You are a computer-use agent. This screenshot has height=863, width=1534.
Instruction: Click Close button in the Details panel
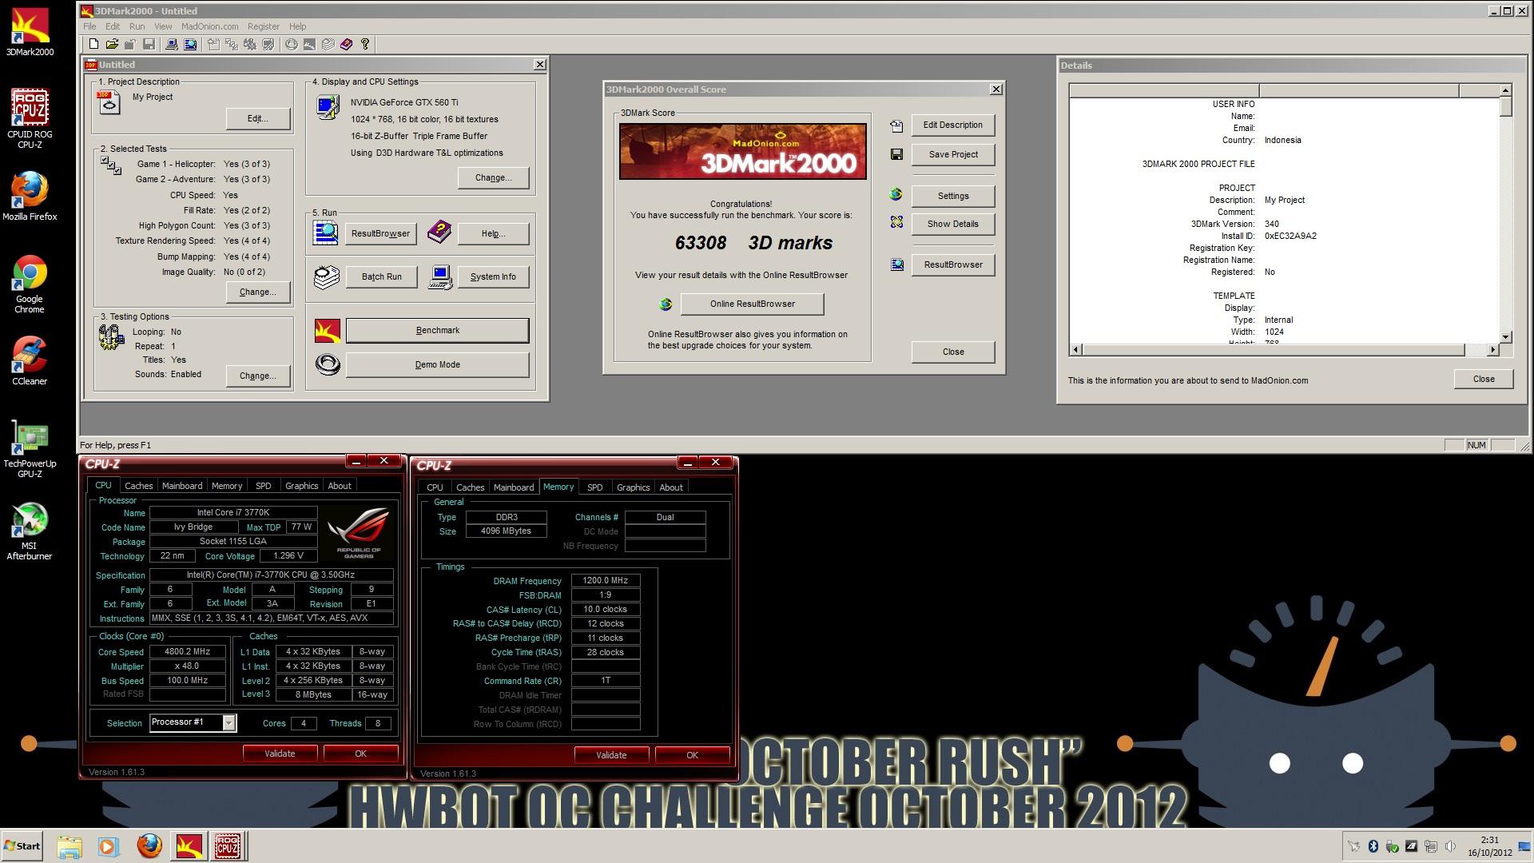(1484, 379)
